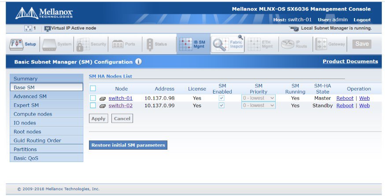Open the Fabric Inspctr section
385x196 pixels.
point(228,44)
